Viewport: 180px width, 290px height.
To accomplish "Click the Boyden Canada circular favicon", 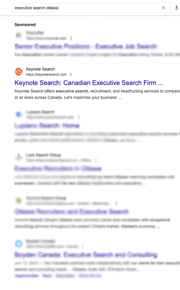I will (19, 244).
